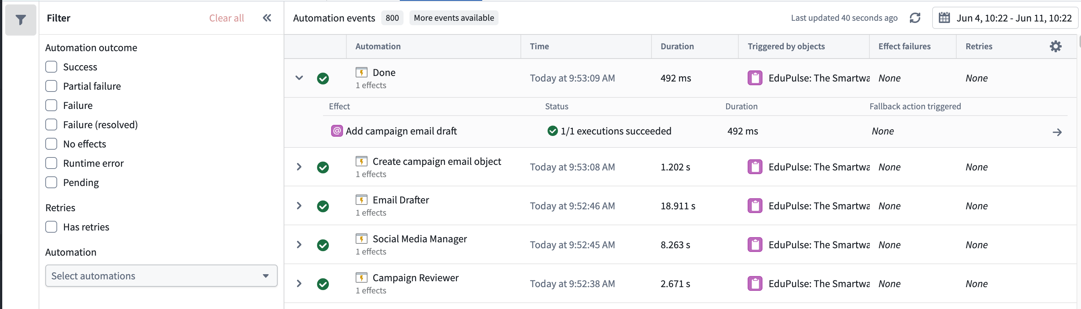
Task: Click automation icon beside Done
Action: click(361, 73)
